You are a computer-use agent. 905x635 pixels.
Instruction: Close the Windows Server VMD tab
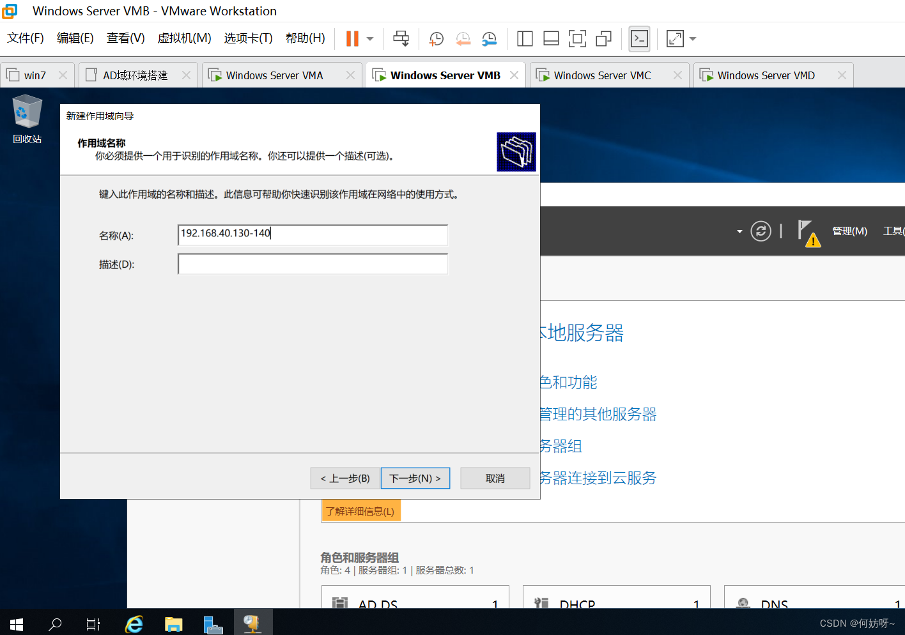point(842,75)
